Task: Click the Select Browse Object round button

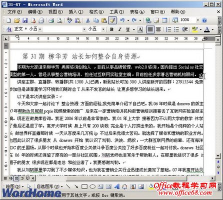Action: (218, 167)
